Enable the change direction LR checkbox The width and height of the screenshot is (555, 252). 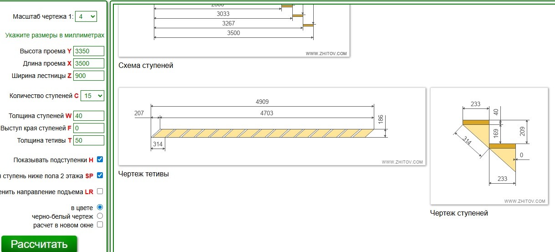[x=100, y=191]
